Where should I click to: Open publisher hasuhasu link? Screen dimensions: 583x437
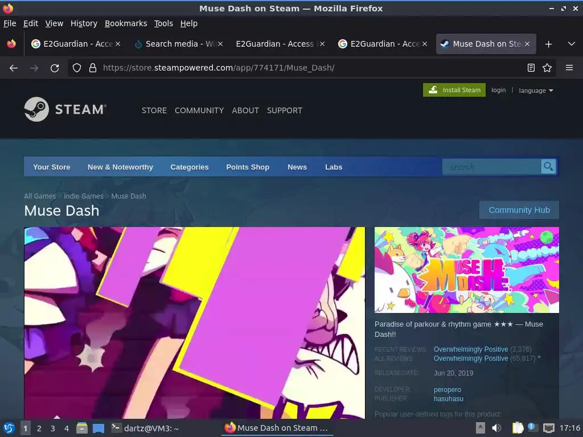click(x=449, y=398)
